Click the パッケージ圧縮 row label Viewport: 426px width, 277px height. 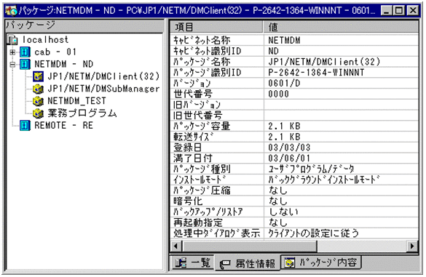(x=202, y=190)
